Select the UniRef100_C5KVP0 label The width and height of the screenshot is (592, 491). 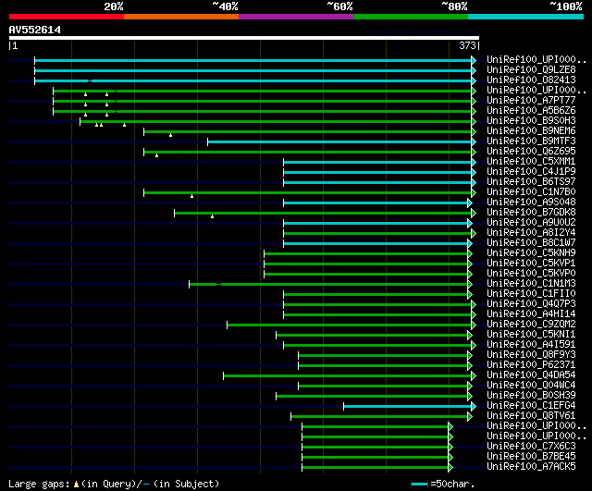[x=531, y=273]
